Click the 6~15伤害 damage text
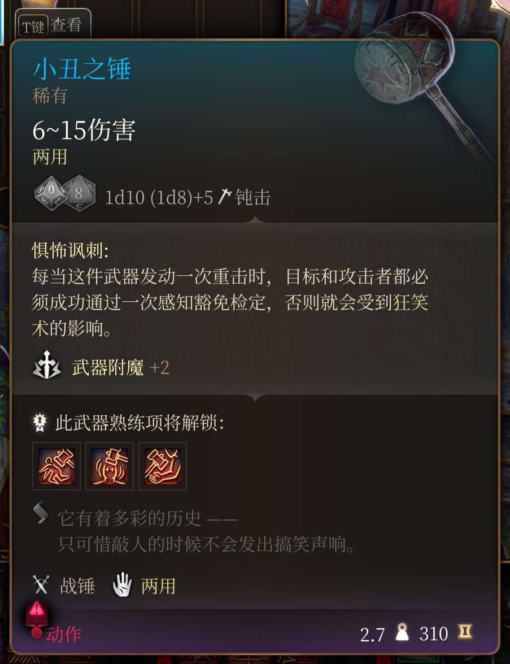 coord(84,129)
